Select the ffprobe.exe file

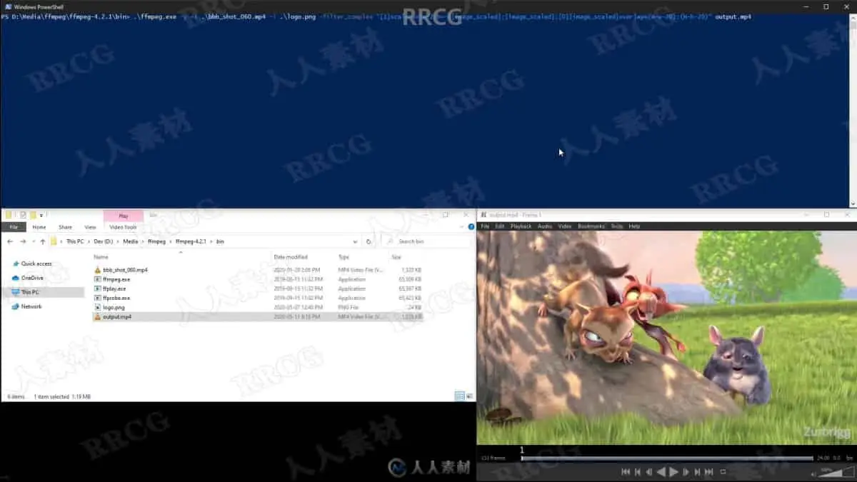pyautogui.click(x=259, y=298)
